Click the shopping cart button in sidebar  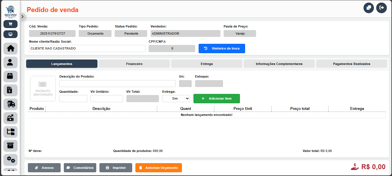10,24
